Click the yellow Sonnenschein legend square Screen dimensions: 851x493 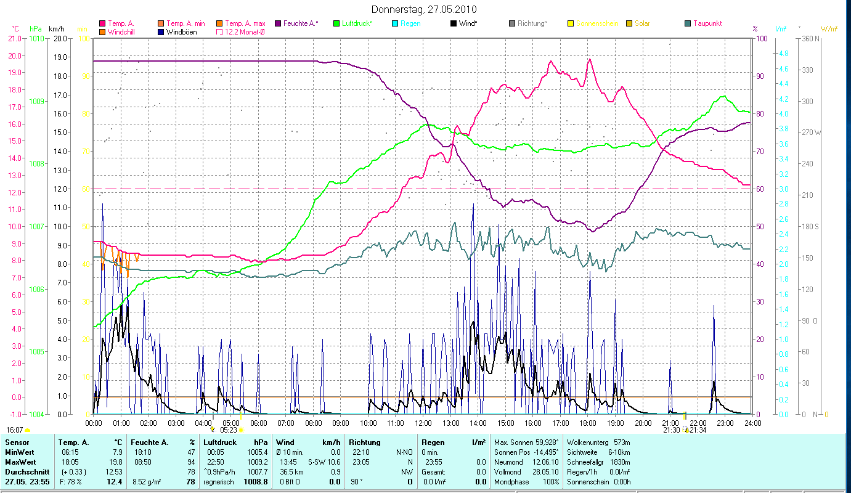(x=571, y=23)
